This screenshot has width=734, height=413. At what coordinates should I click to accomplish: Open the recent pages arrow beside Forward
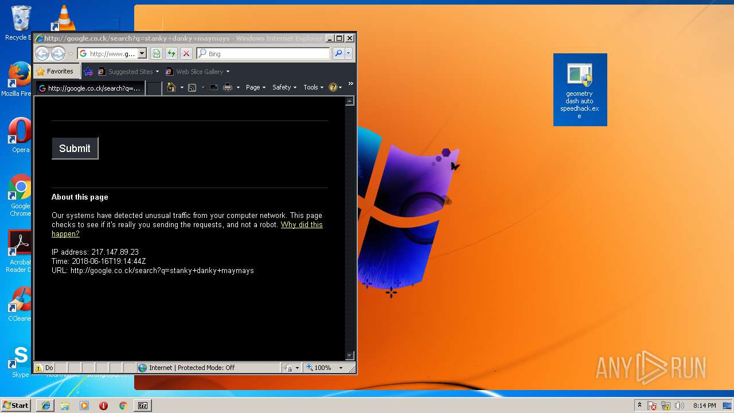(71, 54)
